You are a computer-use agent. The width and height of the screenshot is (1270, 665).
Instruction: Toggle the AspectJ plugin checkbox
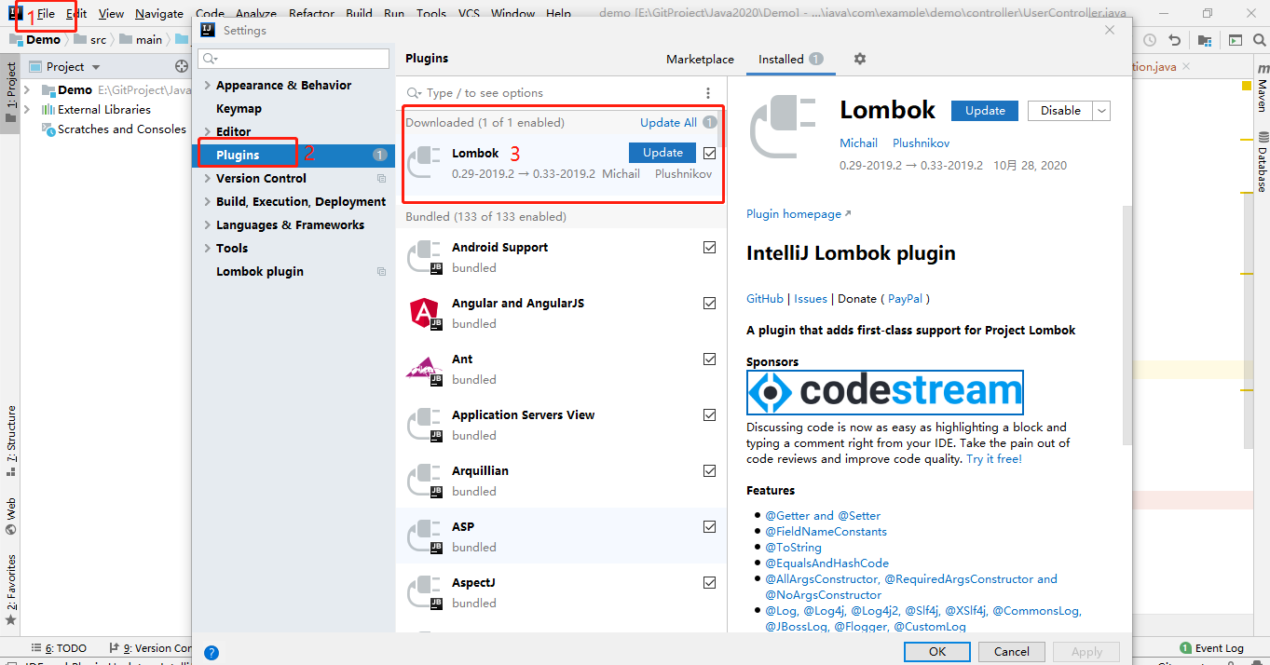(710, 583)
